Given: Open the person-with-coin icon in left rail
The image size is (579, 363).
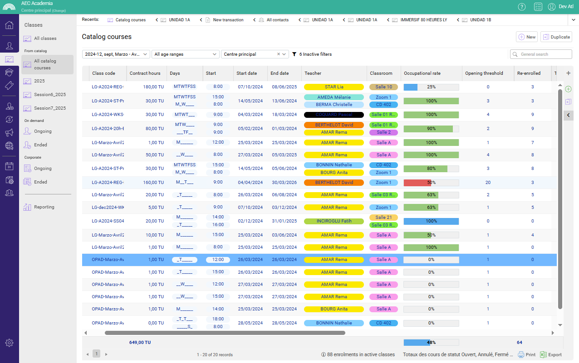Looking at the screenshot, I should click(9, 106).
